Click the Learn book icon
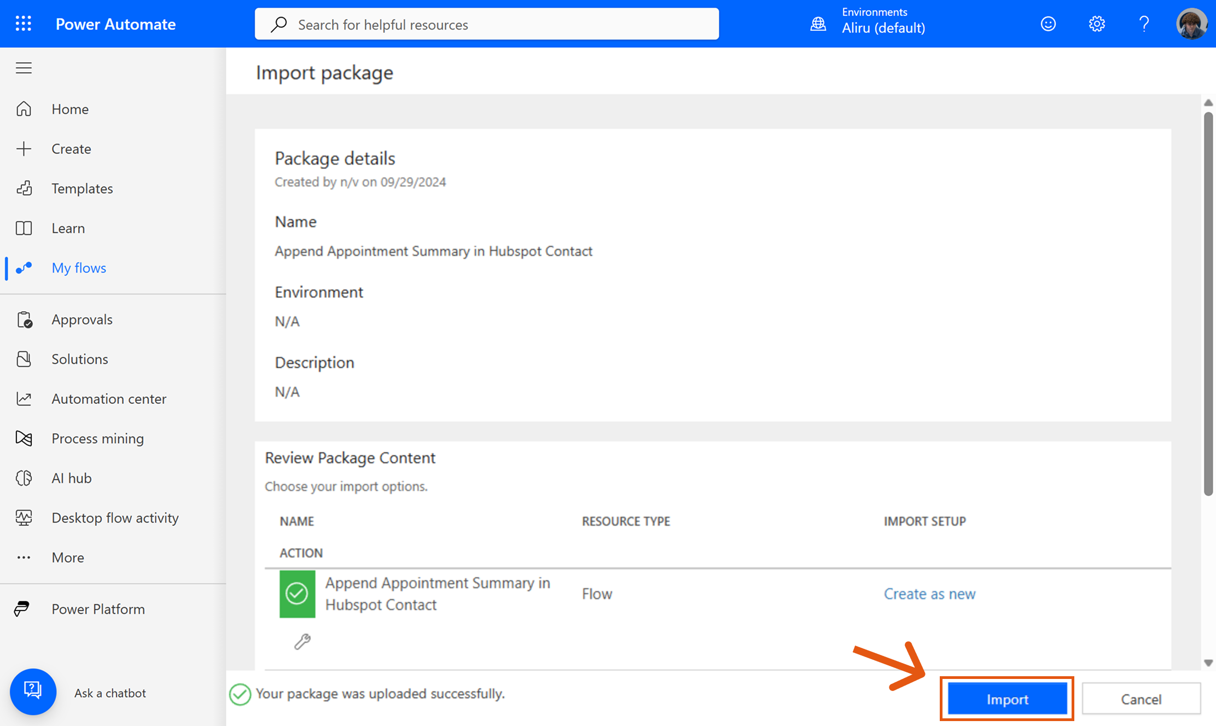 click(24, 228)
